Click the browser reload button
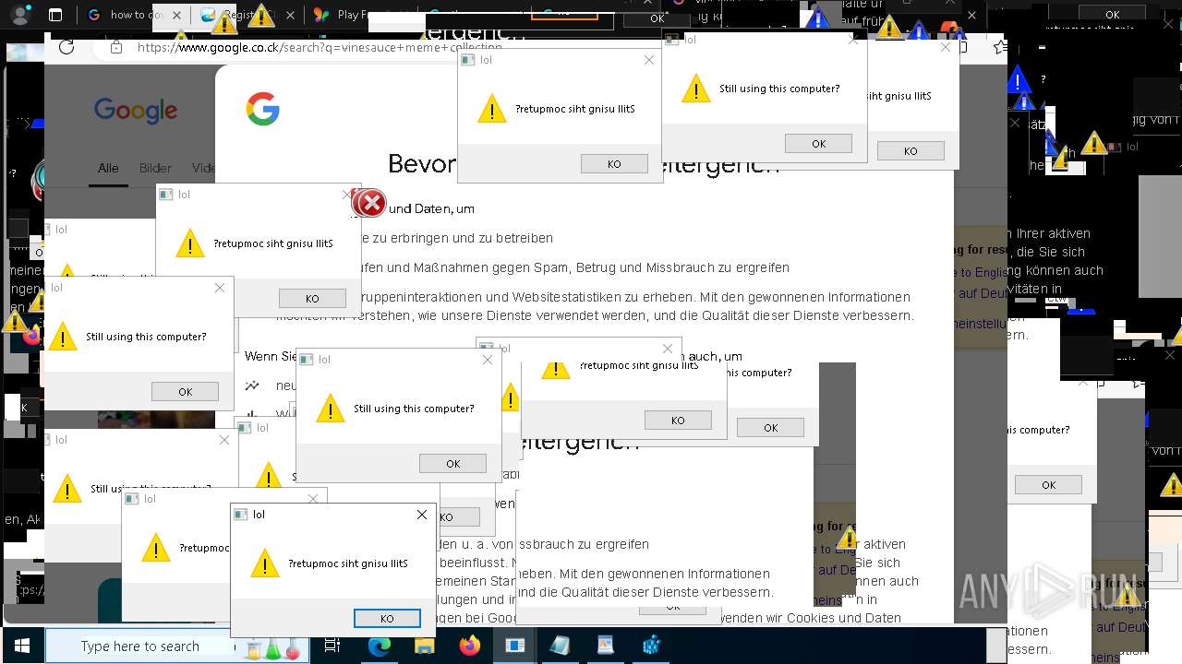 click(66, 47)
